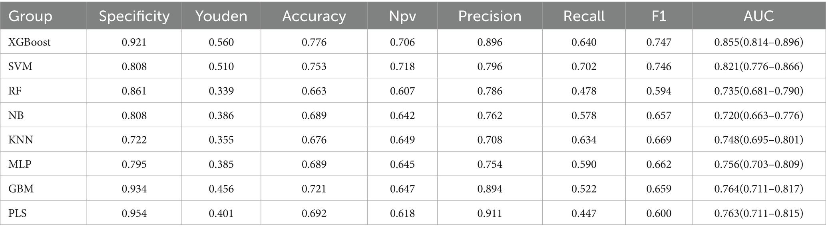Viewport: 826px width, 232px height.
Task: Click XGBoost AUC cell 0.855(0.814–0.896)
Action: pyautogui.click(x=758, y=42)
